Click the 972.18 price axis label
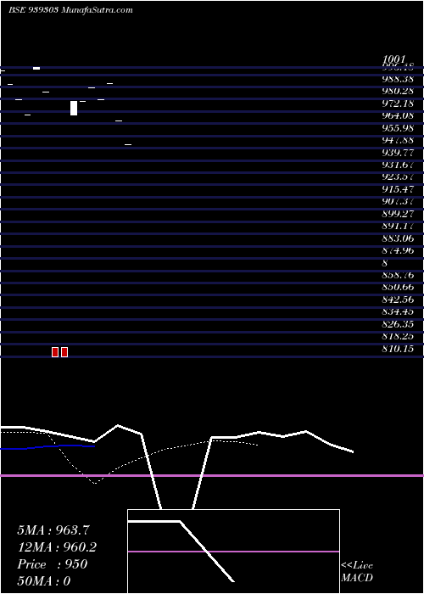This screenshot has width=424, height=594. click(x=398, y=104)
